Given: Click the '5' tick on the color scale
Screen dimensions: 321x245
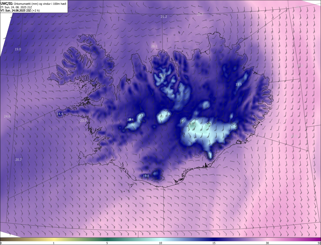Looking at the screenshot, I should [x=107, y=243].
